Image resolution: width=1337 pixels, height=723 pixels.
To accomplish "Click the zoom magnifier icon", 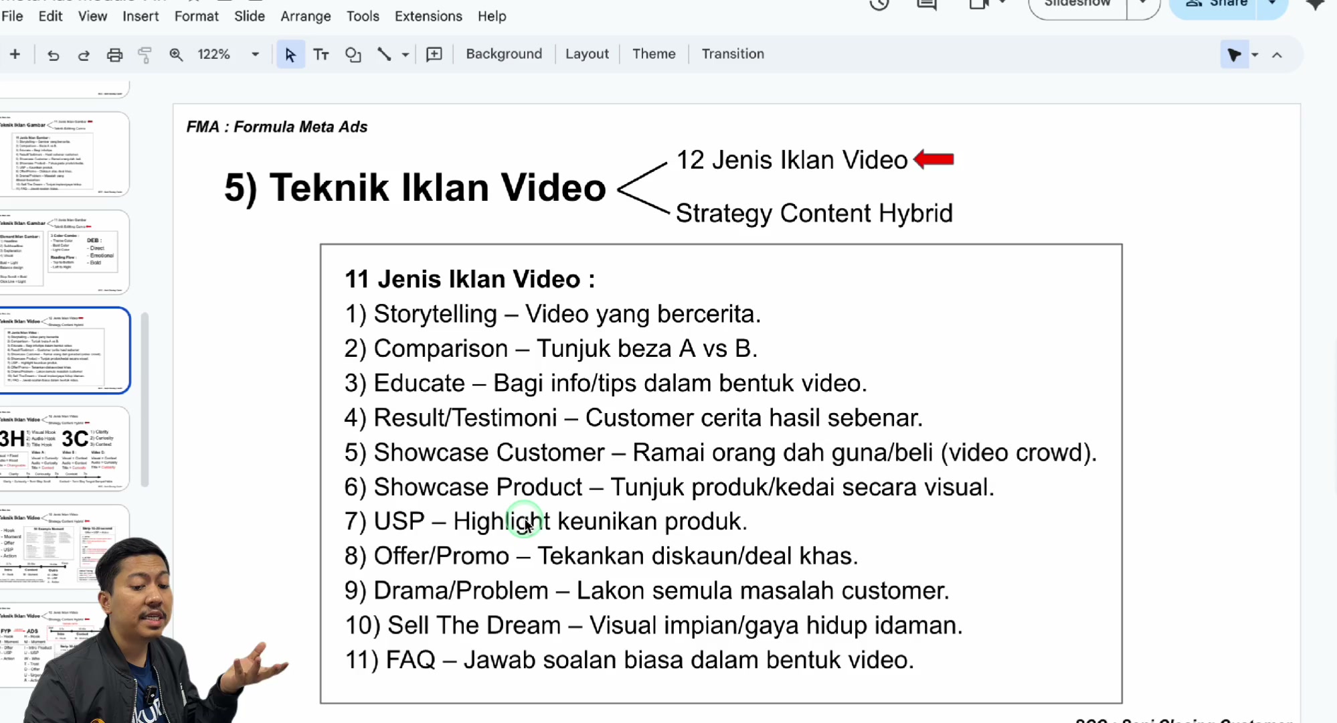I will (176, 55).
